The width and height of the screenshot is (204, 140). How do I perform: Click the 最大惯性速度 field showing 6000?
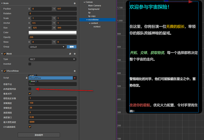(x=52, y=122)
